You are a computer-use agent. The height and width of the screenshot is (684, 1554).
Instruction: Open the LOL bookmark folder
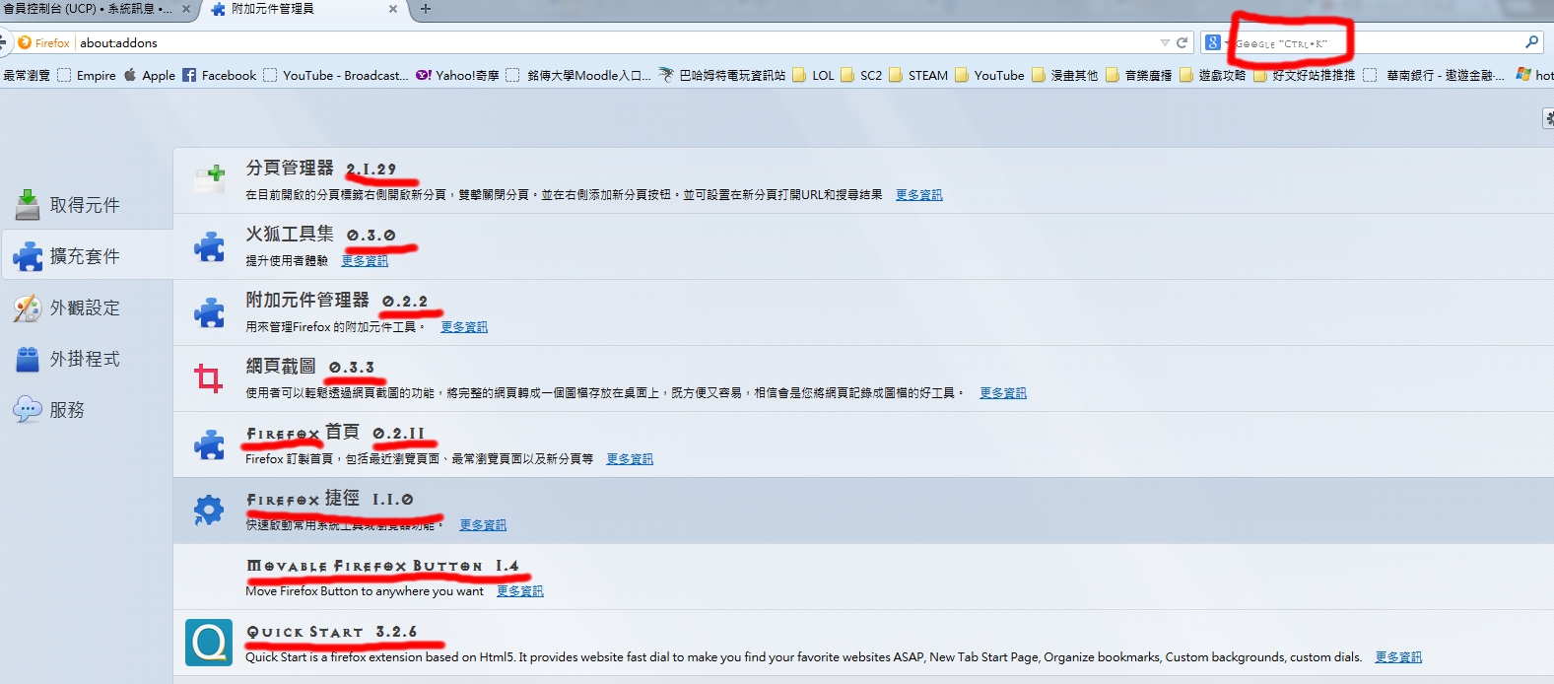click(x=813, y=75)
